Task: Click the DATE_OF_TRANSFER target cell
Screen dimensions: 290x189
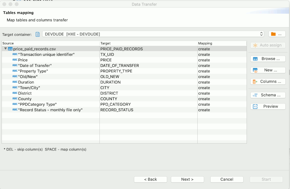Action: [x=148, y=66]
